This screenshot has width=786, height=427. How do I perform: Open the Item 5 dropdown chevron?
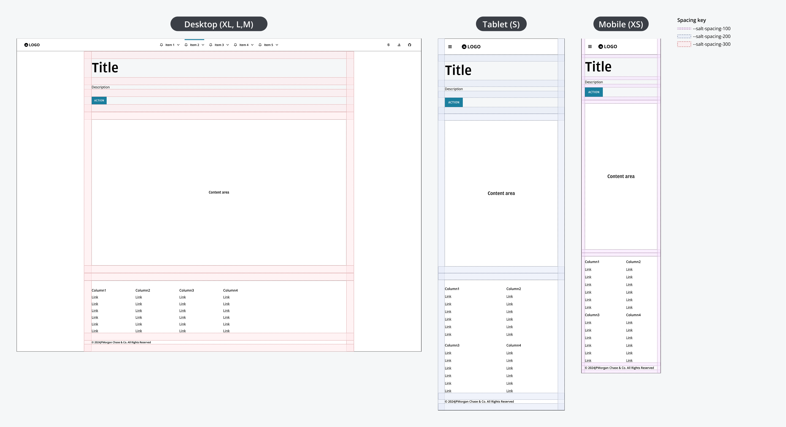(x=277, y=45)
